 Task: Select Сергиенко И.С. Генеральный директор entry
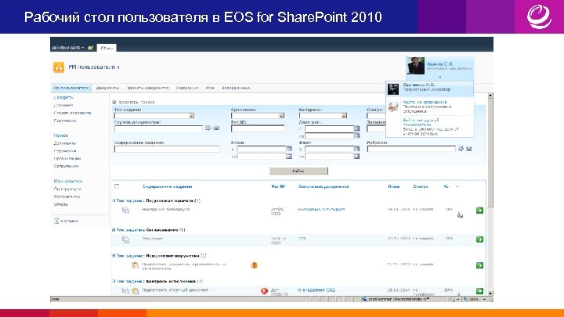[430, 88]
